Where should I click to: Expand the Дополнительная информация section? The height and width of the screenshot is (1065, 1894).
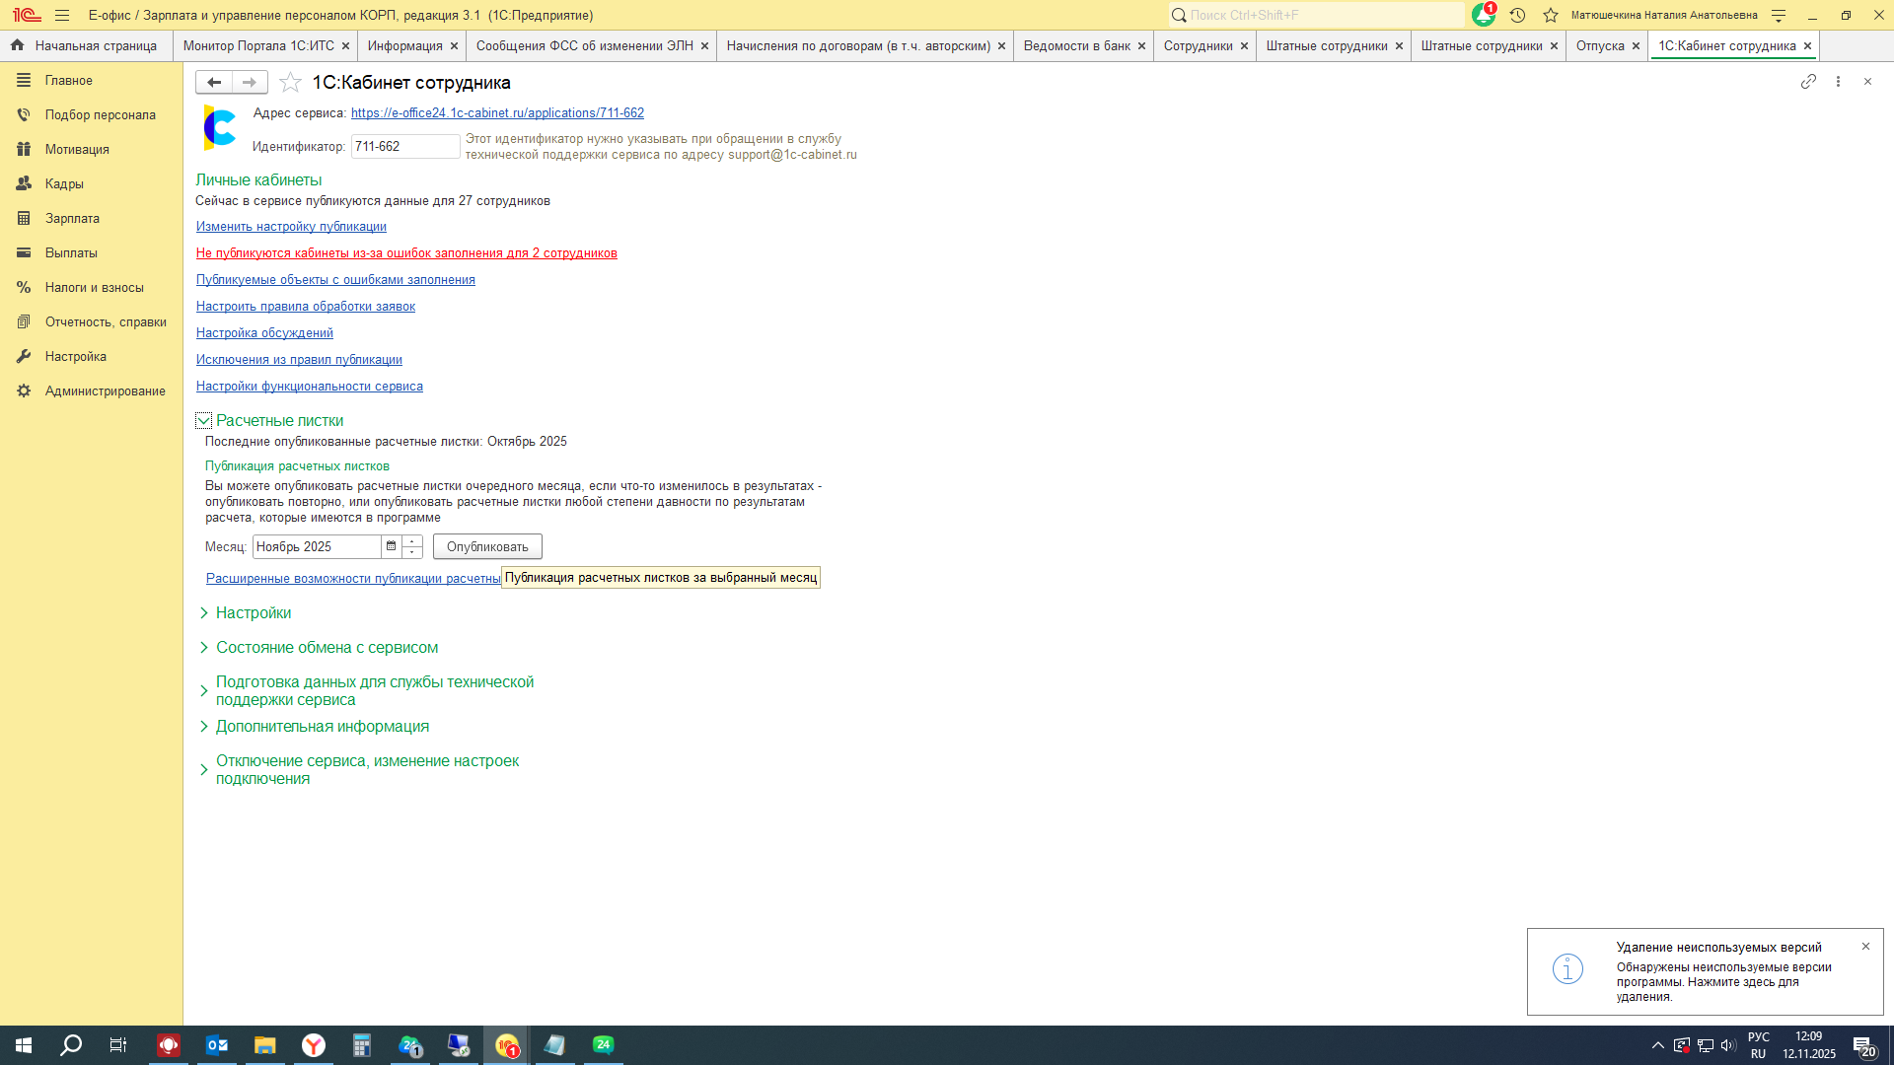point(204,727)
